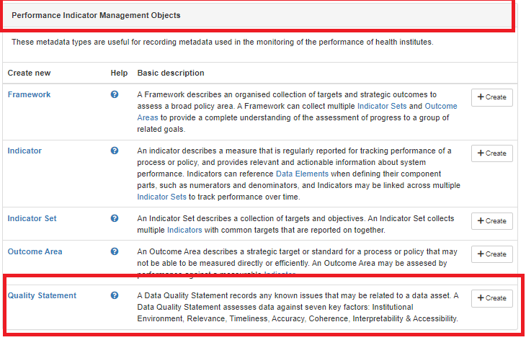
Task: Open the Outcome Area link in Create new column
Action: click(35, 251)
